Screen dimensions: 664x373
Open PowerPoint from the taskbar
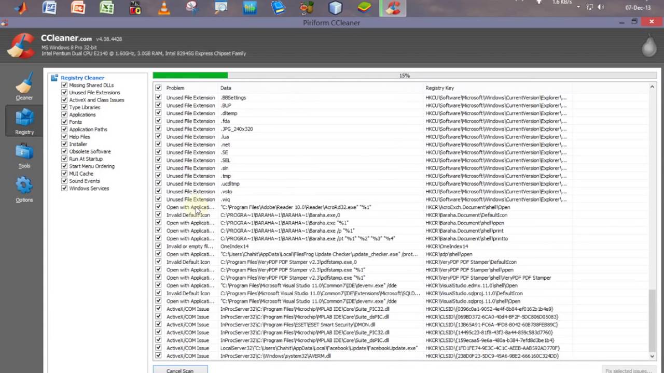point(78,8)
